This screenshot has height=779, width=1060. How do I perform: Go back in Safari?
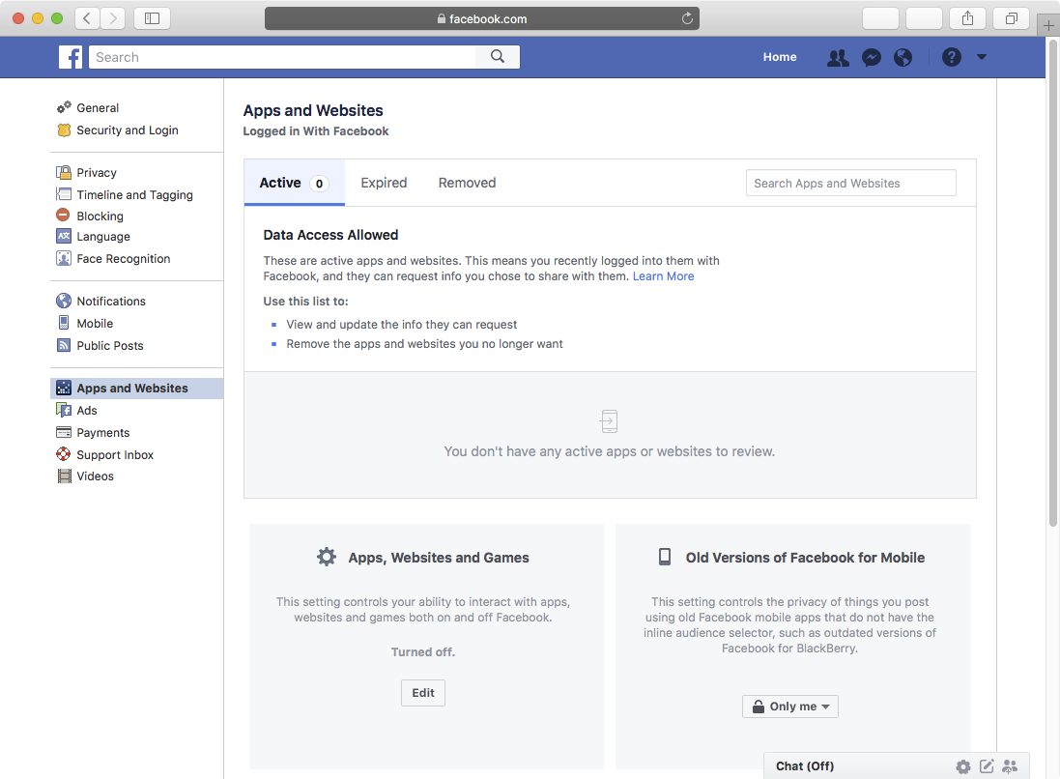[87, 18]
